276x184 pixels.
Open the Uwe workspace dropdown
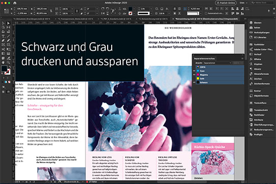coord(244,3)
